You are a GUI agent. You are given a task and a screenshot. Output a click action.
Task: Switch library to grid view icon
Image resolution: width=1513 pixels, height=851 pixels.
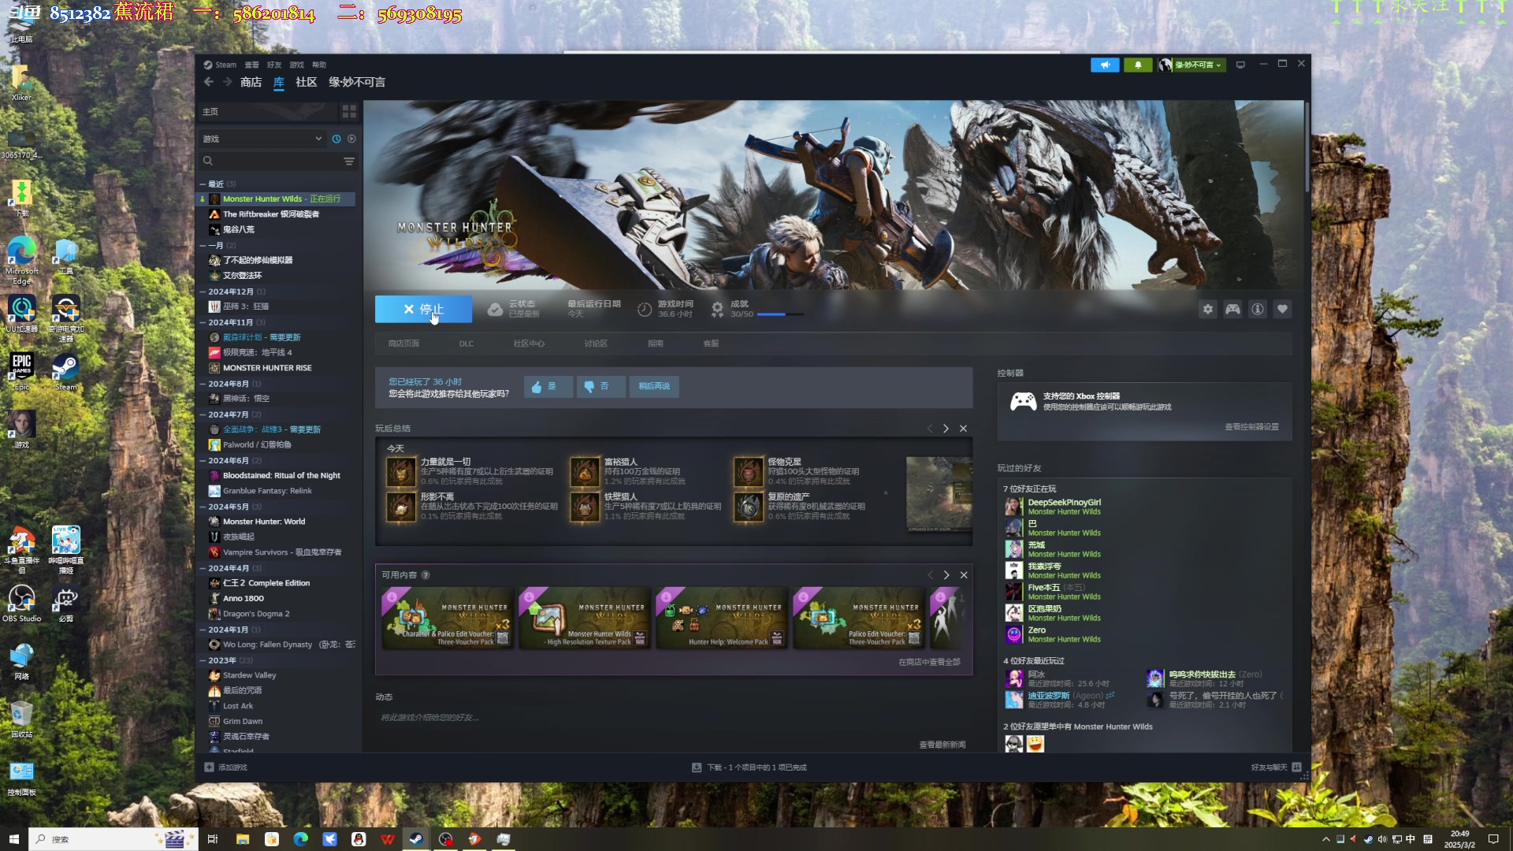(x=349, y=111)
